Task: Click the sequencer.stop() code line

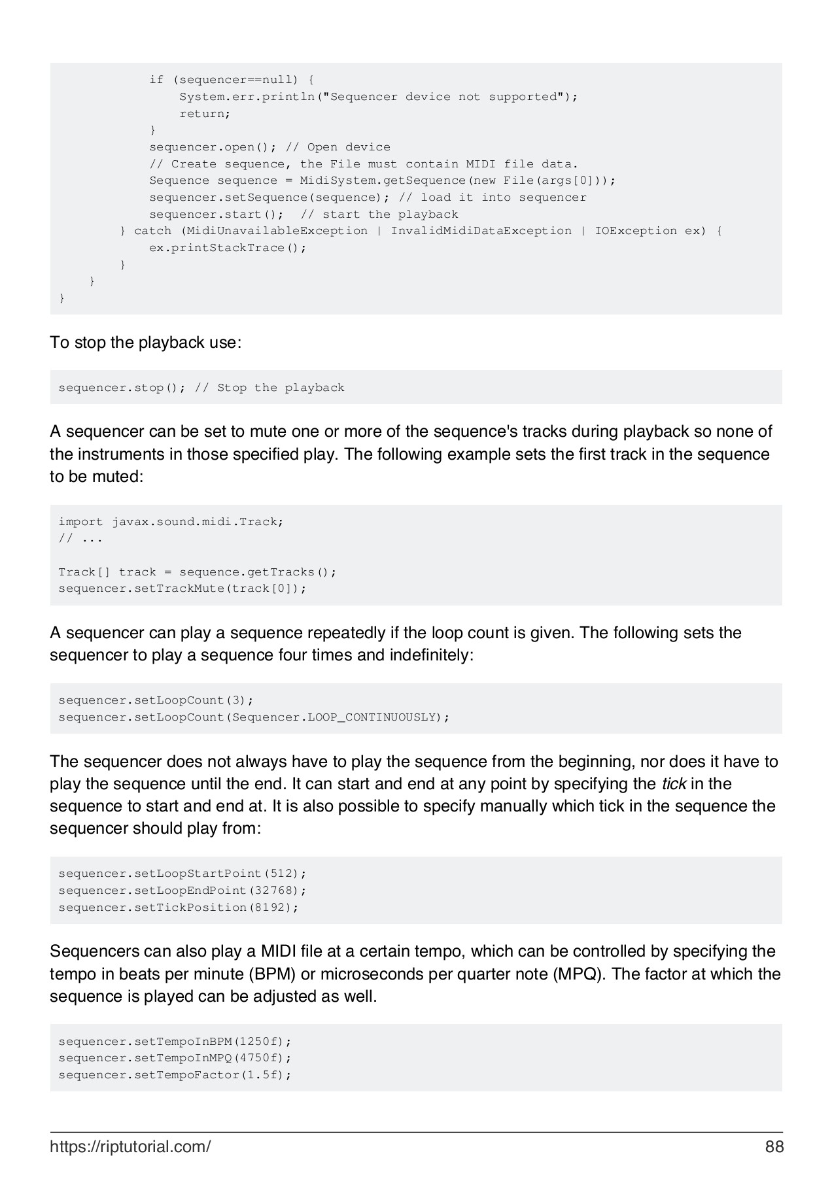Action: (201, 388)
